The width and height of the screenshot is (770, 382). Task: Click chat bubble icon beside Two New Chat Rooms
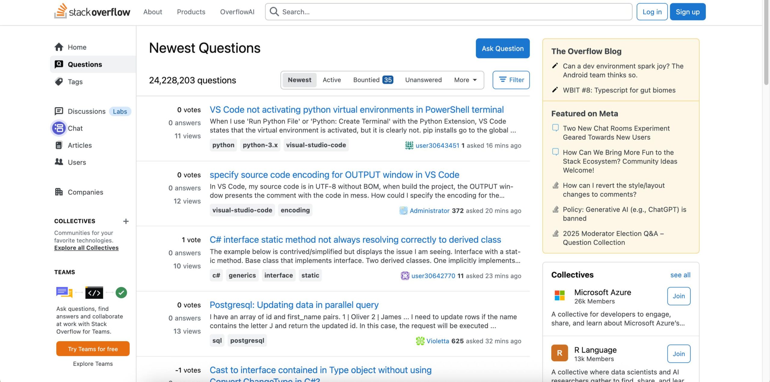click(x=556, y=128)
